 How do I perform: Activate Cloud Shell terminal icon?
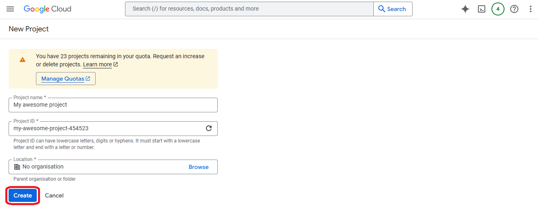pyautogui.click(x=482, y=9)
